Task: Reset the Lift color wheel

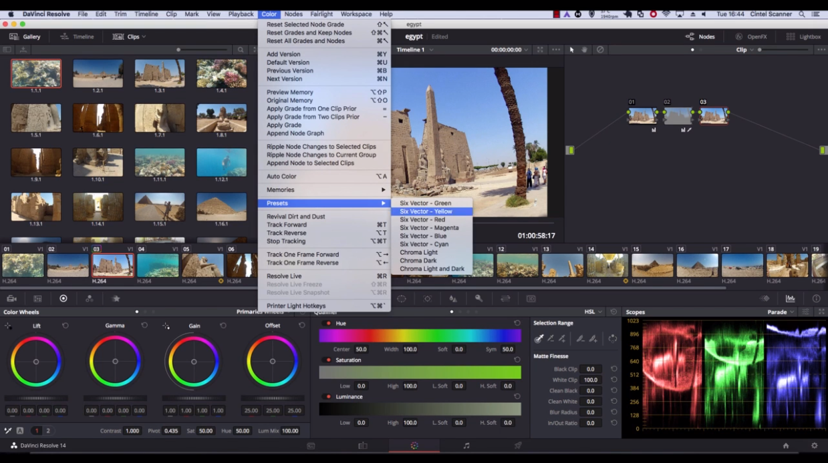Action: (x=65, y=326)
